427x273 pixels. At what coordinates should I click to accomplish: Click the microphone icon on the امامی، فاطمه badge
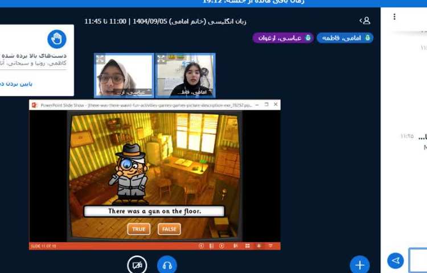click(367, 38)
